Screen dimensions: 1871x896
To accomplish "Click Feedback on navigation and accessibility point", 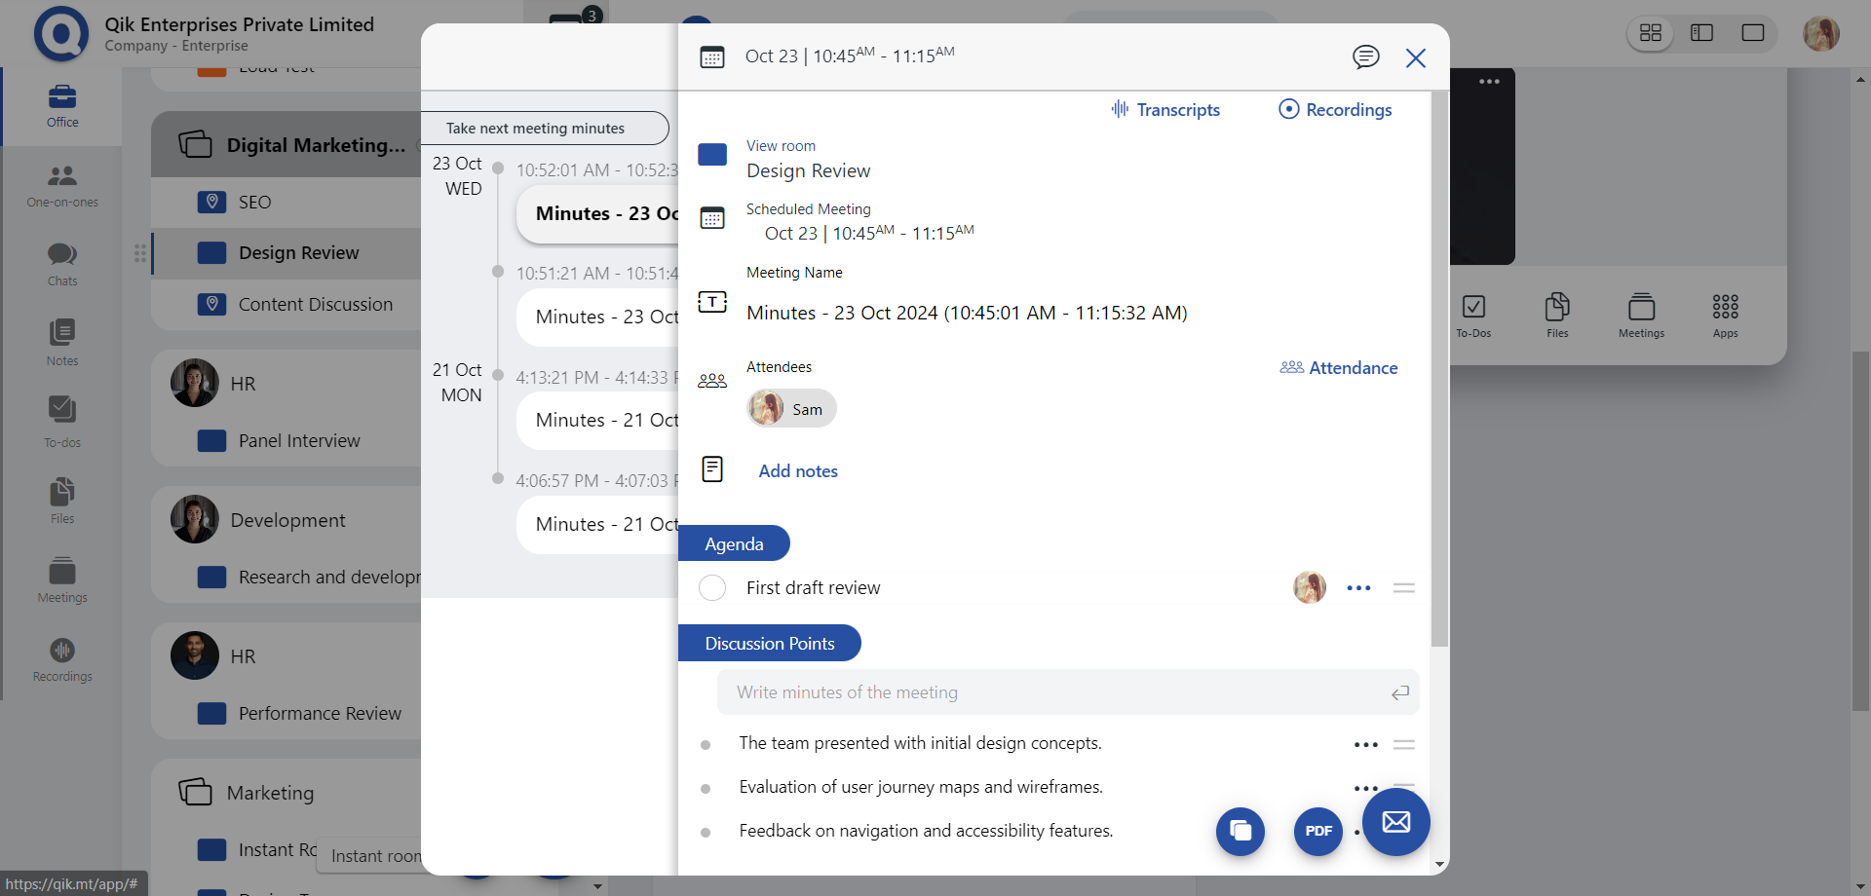I will click(x=926, y=831).
